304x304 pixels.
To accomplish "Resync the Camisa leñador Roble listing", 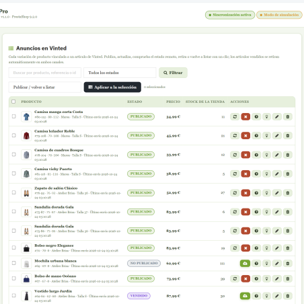I will [x=235, y=136].
